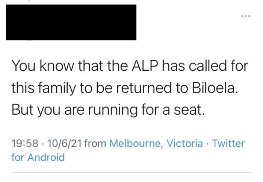Open the three-dot more options menu
Screen dimensions: 263x182
[245, 16]
